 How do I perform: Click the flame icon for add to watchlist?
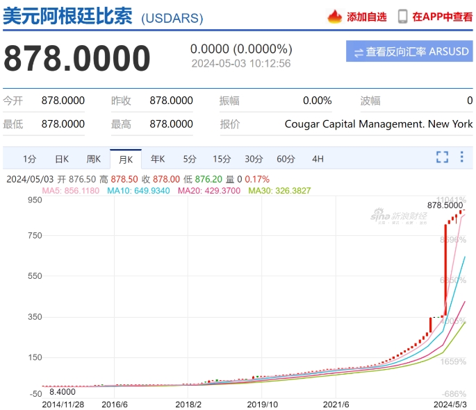point(335,17)
